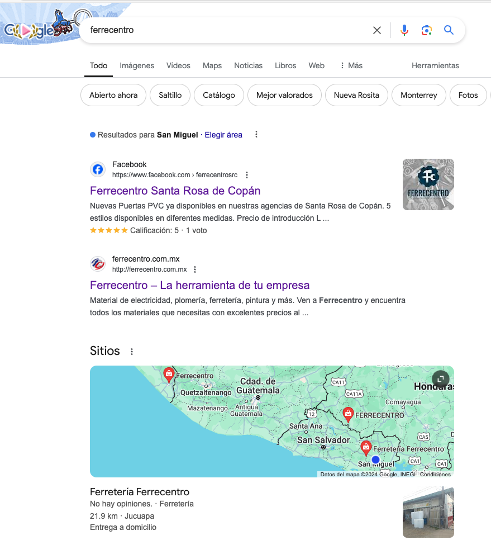Open Google Lens image search
491x540 pixels.
click(x=427, y=30)
